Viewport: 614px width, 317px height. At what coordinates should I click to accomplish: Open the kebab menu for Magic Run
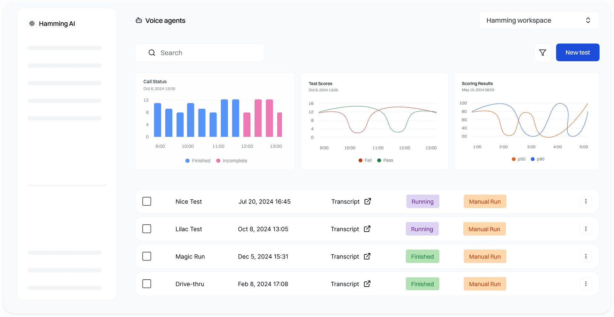coord(586,256)
